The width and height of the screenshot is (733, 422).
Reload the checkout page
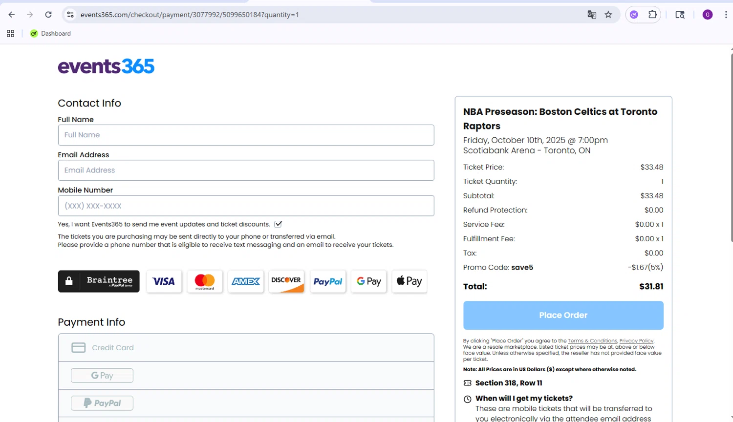pyautogui.click(x=48, y=15)
